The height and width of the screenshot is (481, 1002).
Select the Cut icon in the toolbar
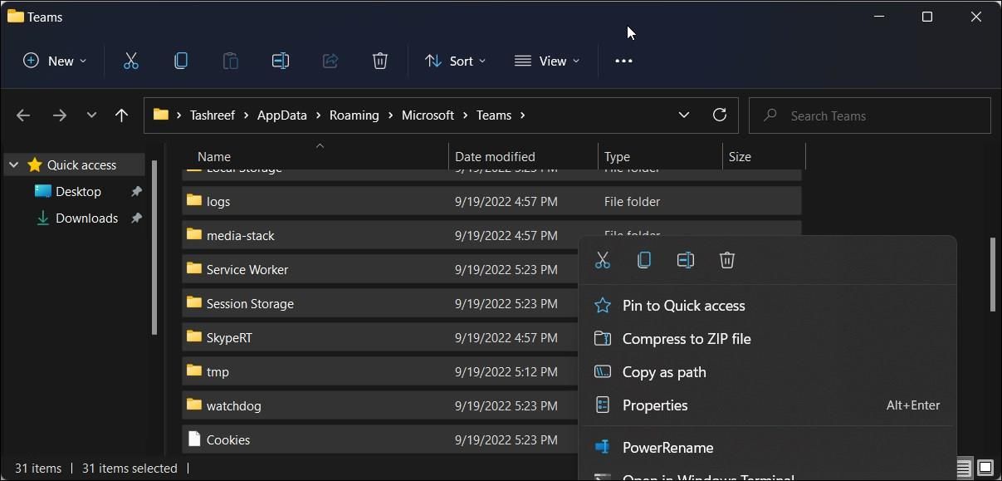tap(130, 60)
